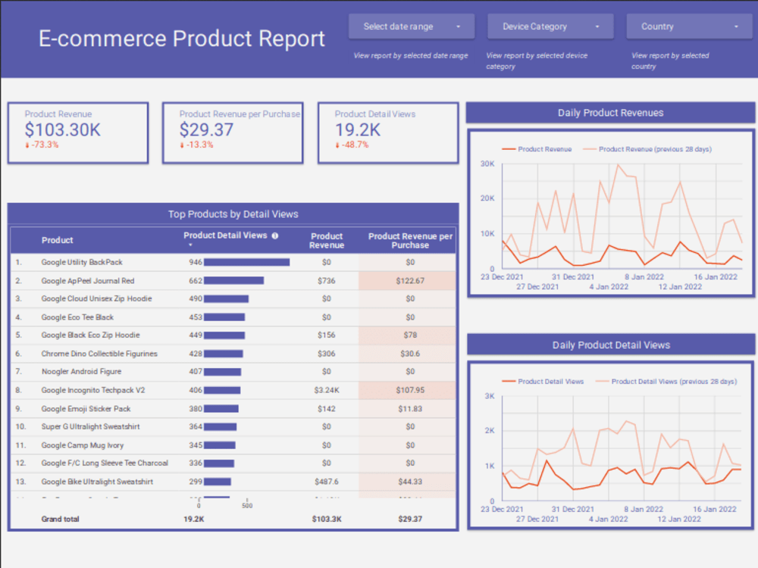Click the highlighted $122.67 revenue cell

[x=409, y=280]
